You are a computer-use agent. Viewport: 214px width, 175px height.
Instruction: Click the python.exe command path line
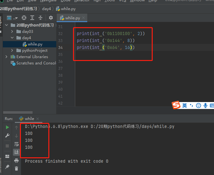click(100, 127)
